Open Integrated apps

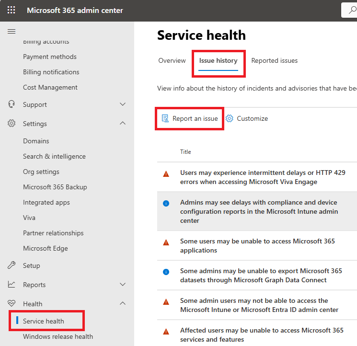click(46, 202)
